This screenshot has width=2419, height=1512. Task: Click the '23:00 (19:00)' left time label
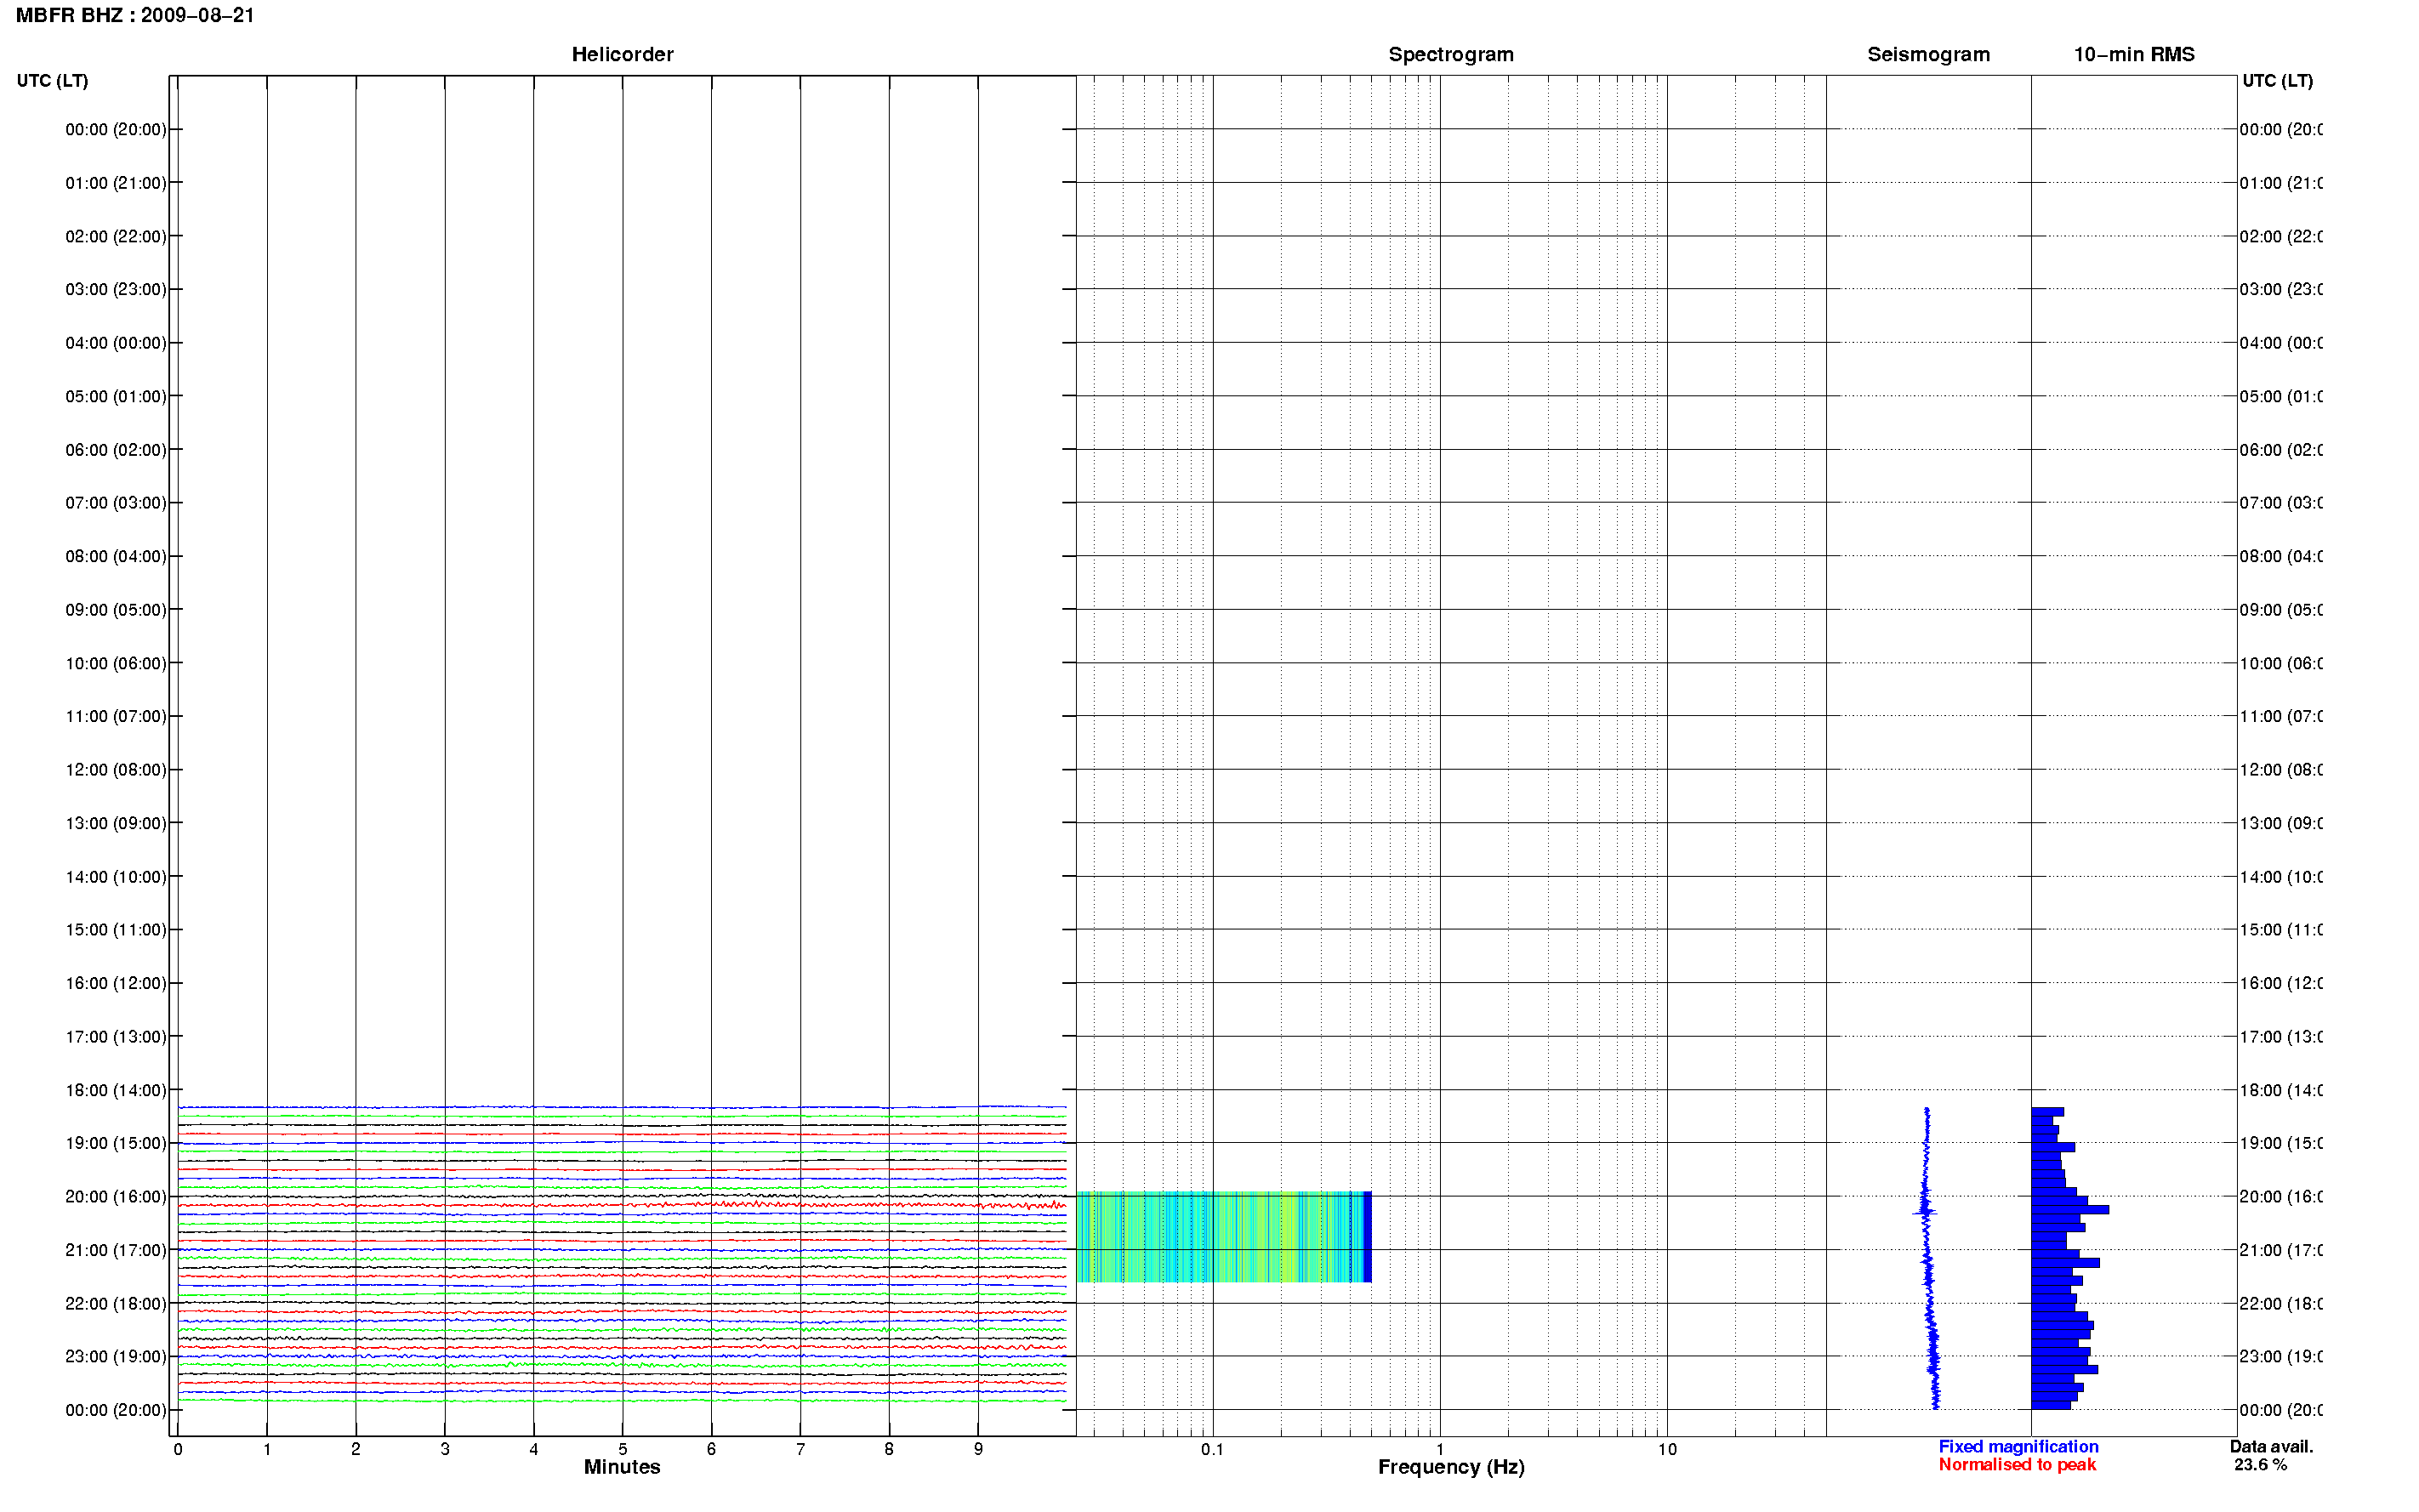click(x=116, y=1356)
